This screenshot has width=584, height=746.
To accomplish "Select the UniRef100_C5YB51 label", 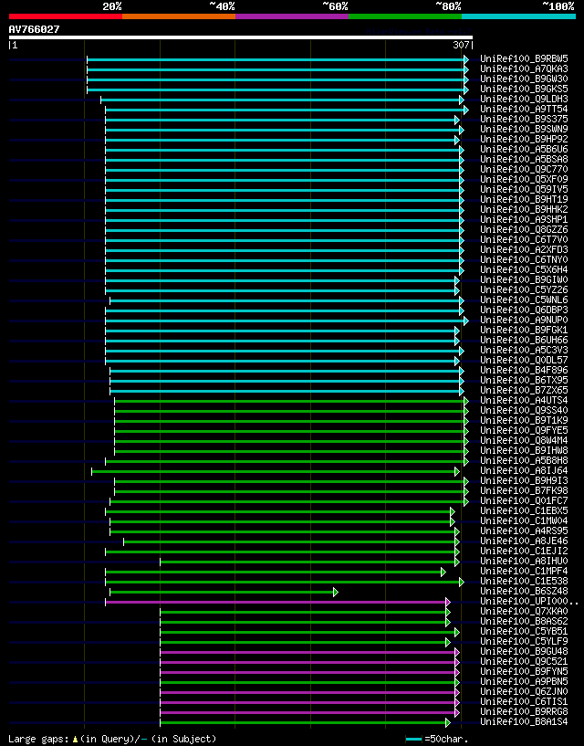I will point(524,631).
